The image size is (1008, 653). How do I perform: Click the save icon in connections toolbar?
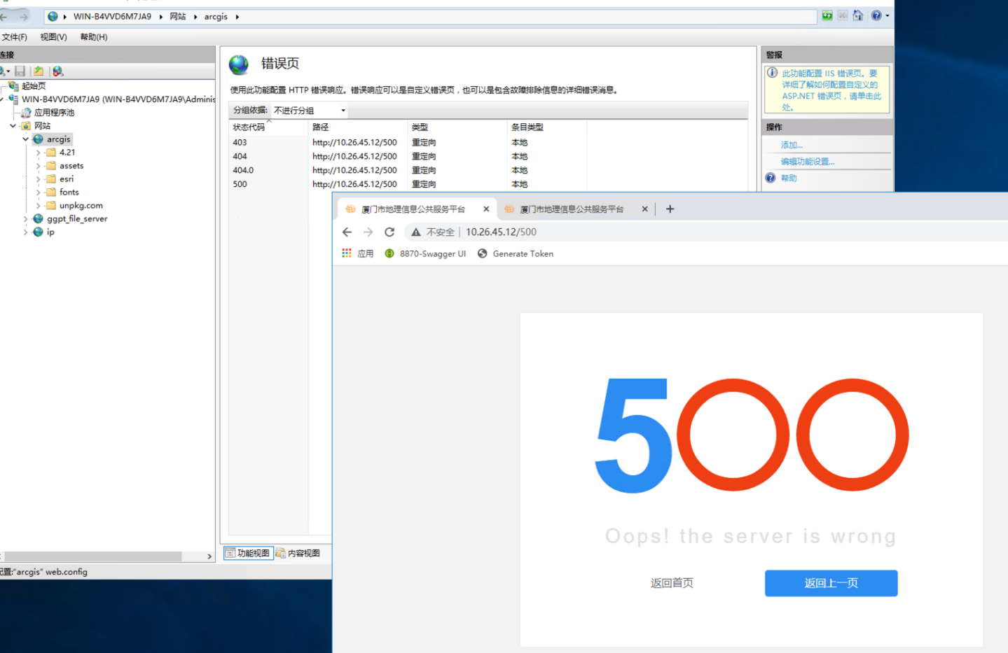pyautogui.click(x=20, y=71)
